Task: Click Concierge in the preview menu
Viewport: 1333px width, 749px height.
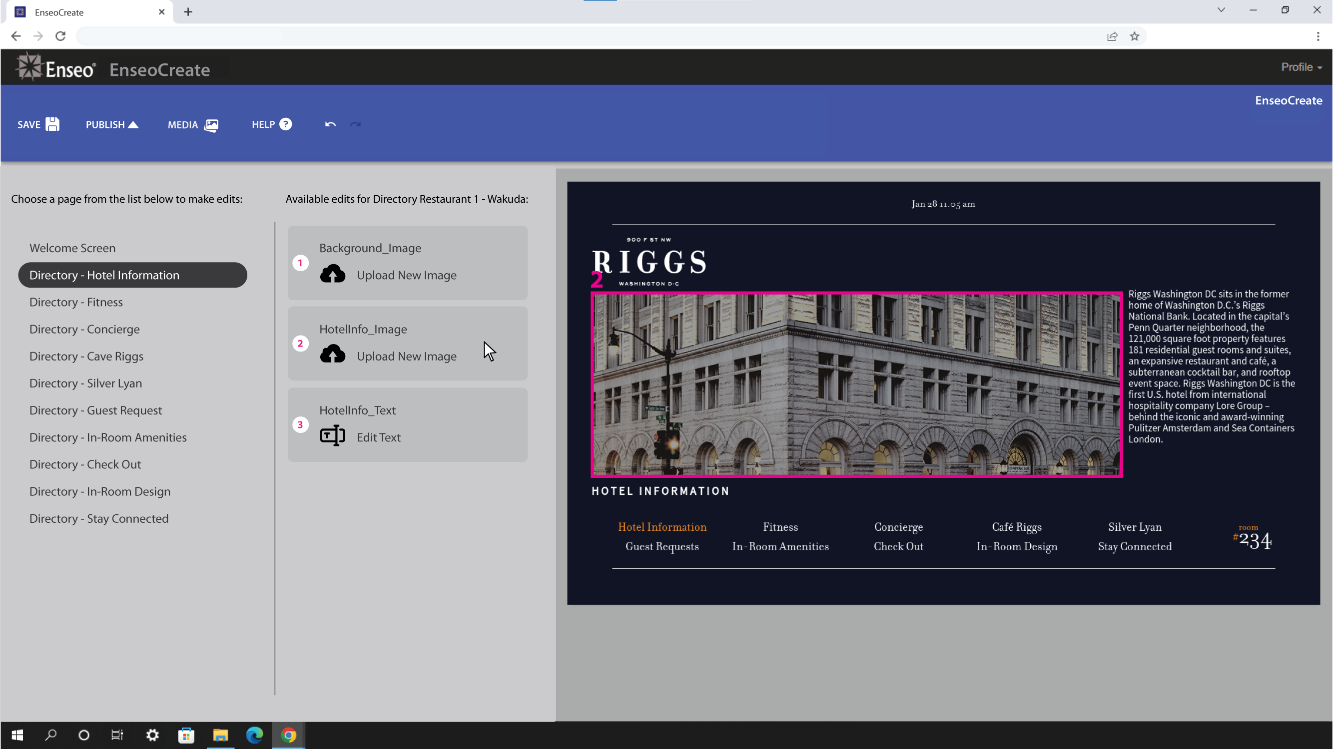Action: [898, 527]
